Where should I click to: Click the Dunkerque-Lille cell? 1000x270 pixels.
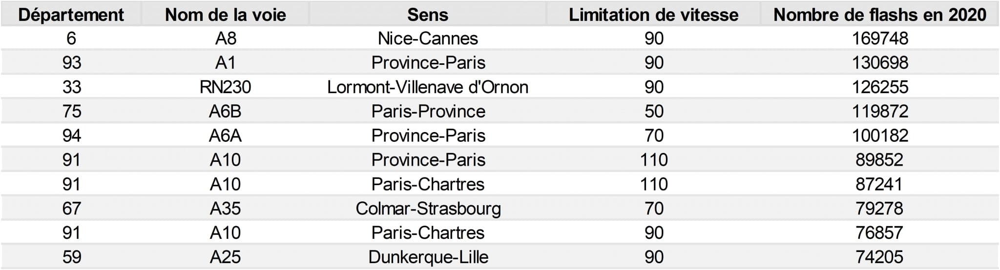point(428,257)
